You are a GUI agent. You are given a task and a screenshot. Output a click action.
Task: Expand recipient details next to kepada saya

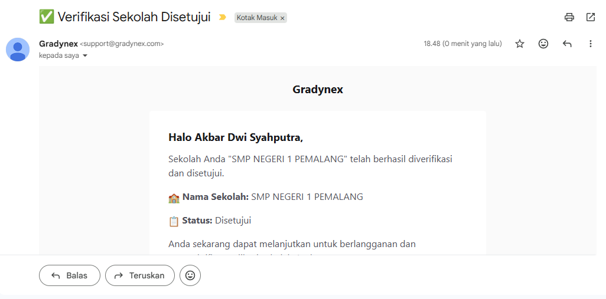(85, 55)
